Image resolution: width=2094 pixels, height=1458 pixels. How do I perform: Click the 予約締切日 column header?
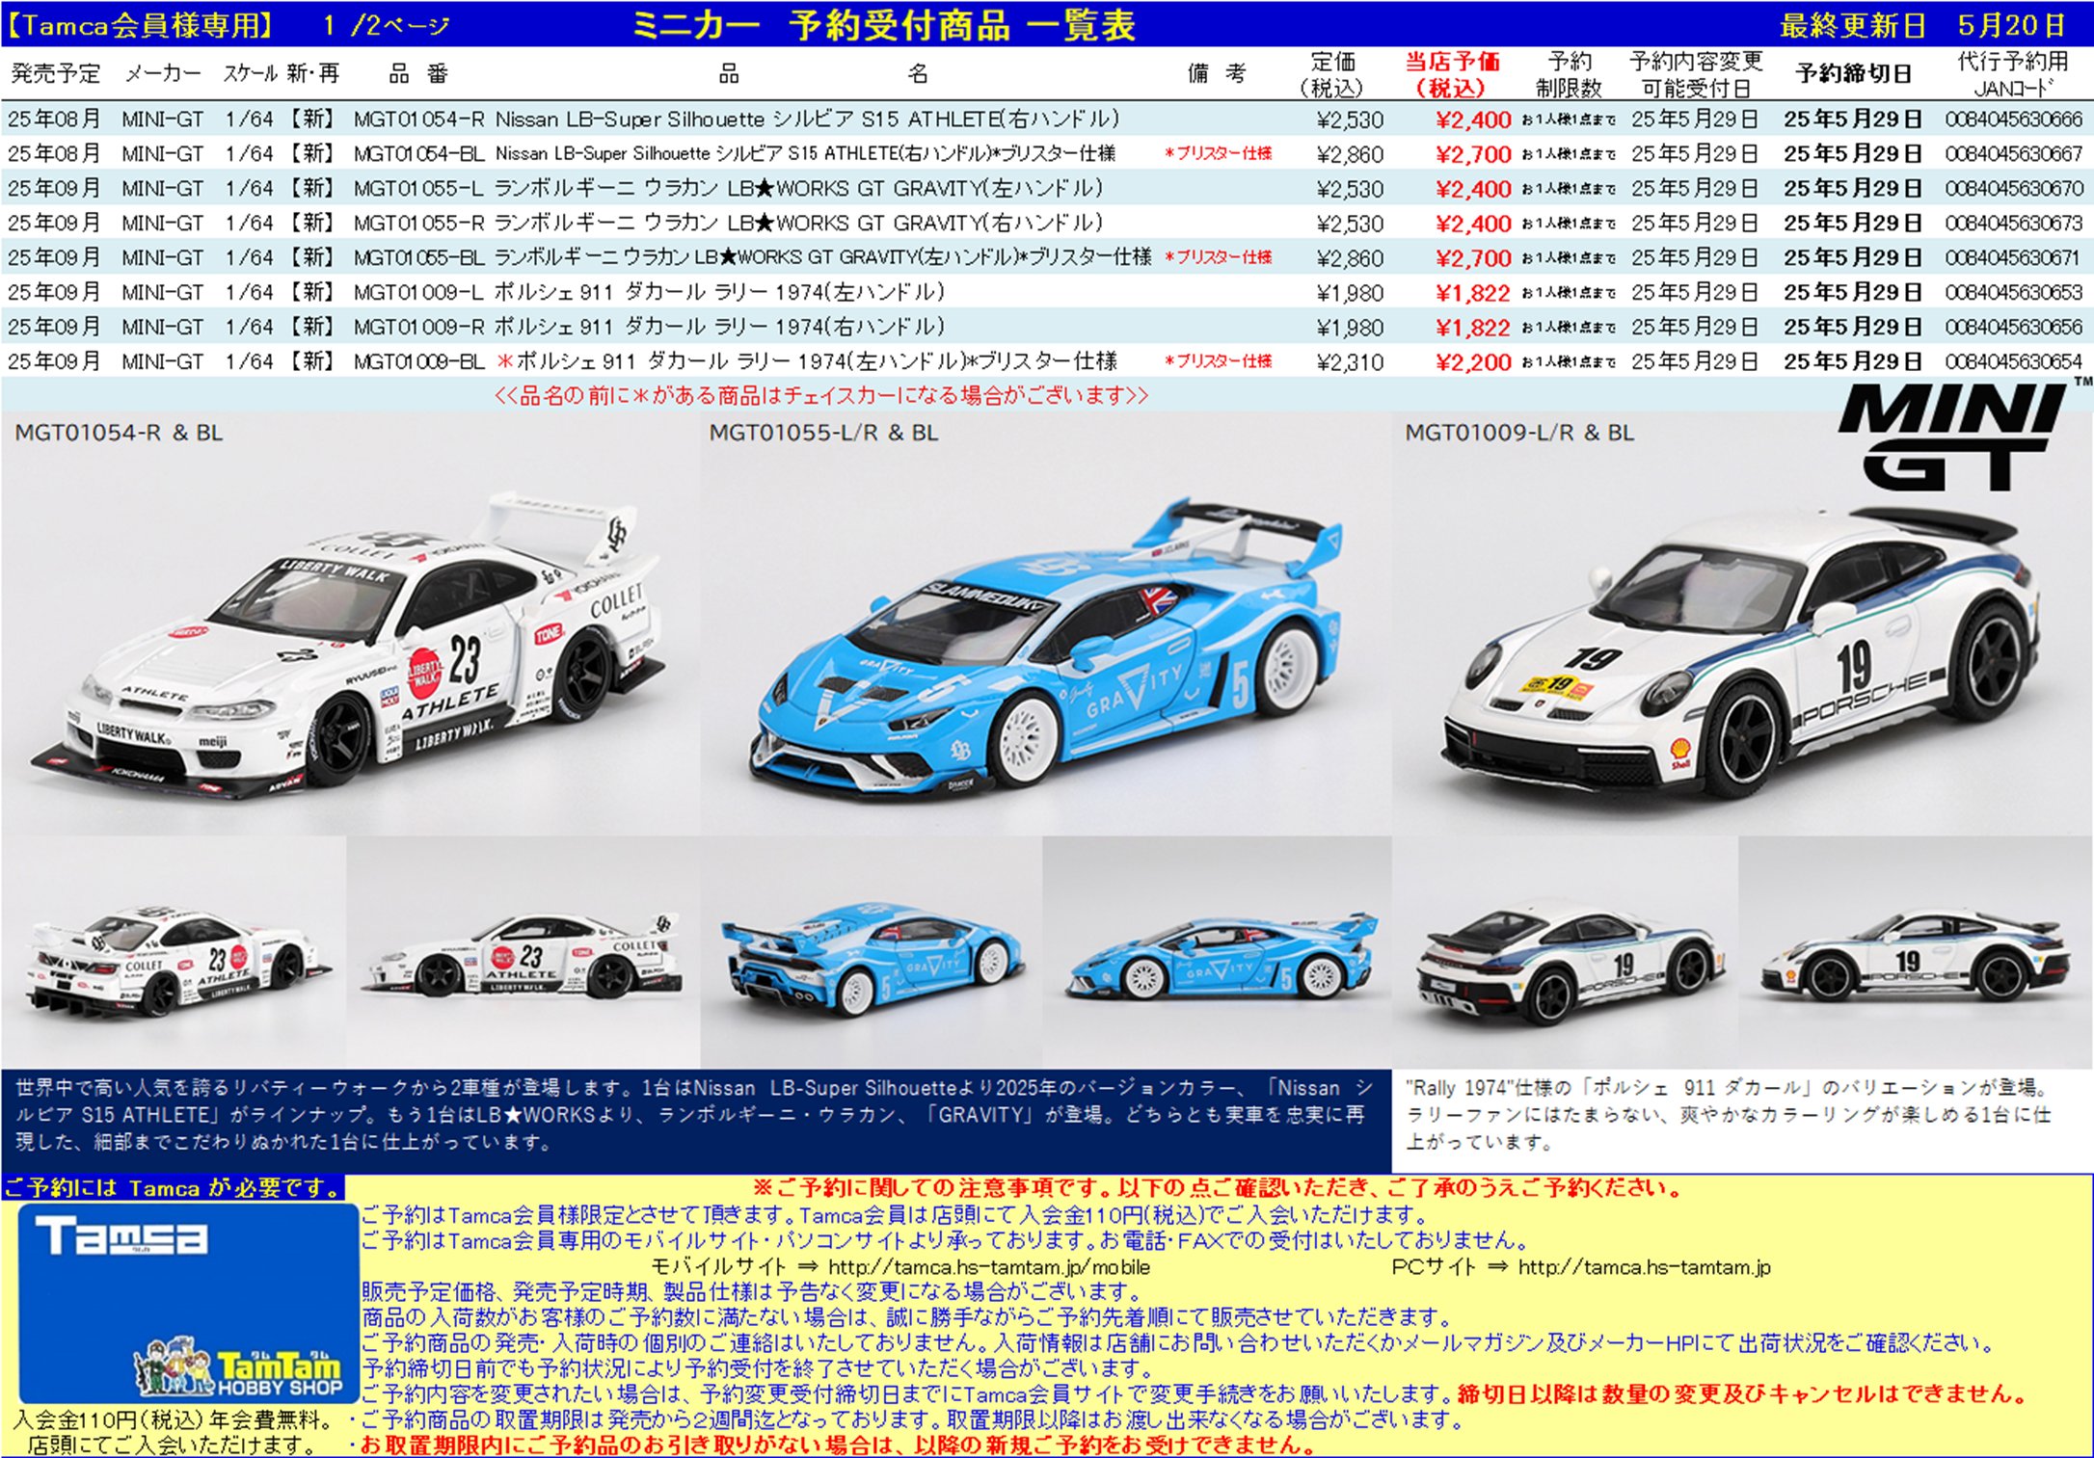[1853, 74]
